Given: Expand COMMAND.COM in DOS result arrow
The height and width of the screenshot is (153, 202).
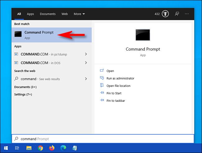Looking at the screenshot, I should [x=86, y=63].
